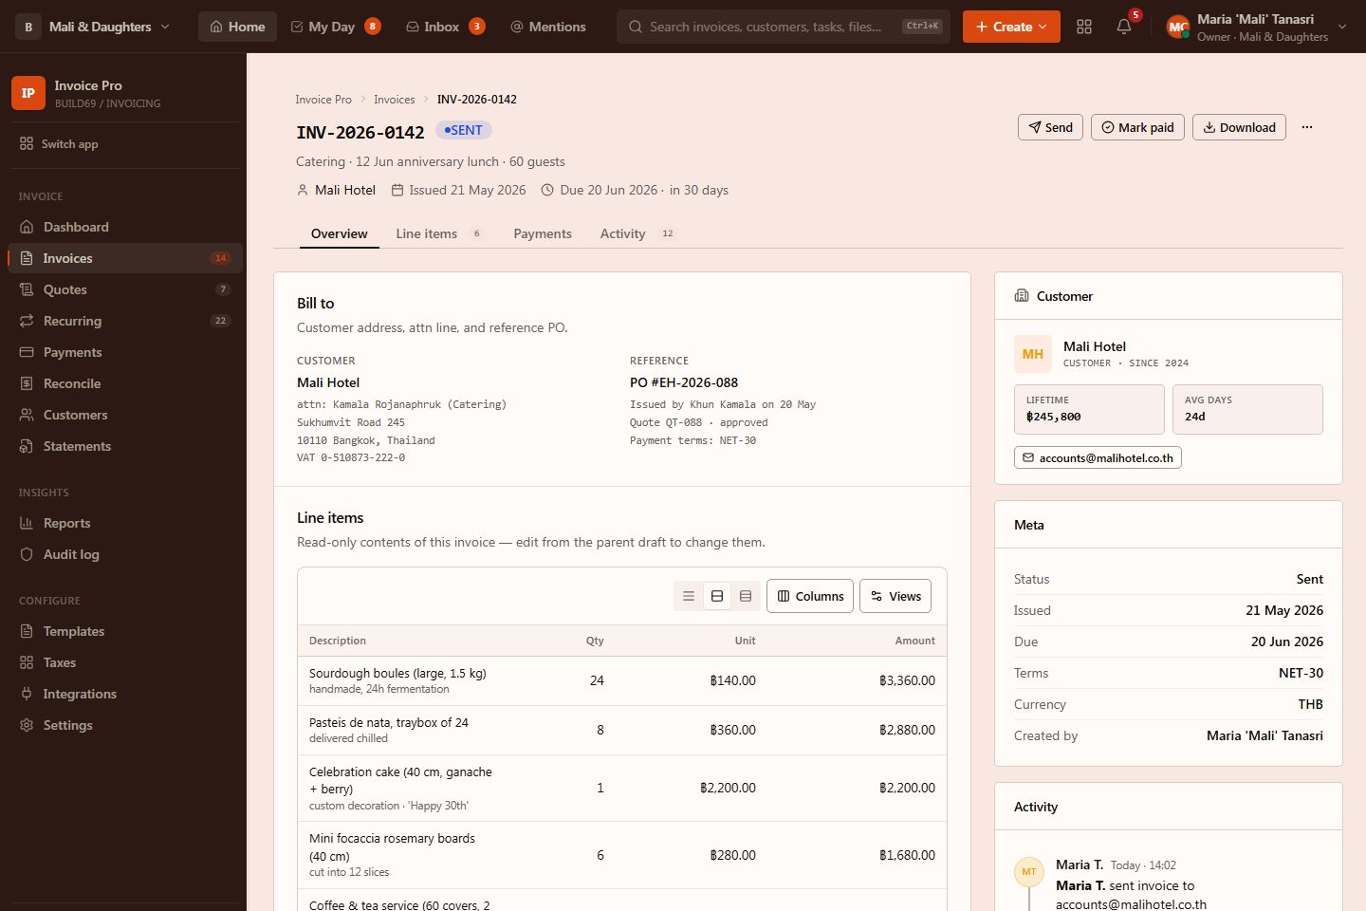The width and height of the screenshot is (1366, 911).
Task: Switch to the Payments tab
Action: [543, 233]
